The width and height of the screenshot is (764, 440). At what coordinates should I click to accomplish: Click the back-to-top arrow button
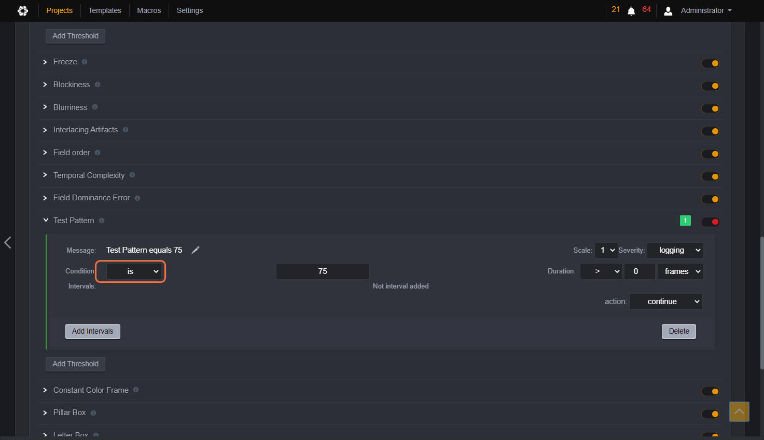point(739,411)
